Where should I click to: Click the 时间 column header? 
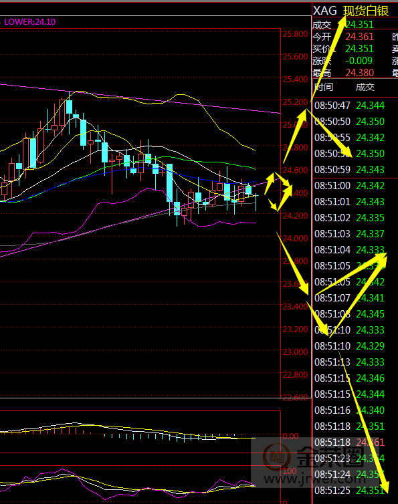pos(324,87)
